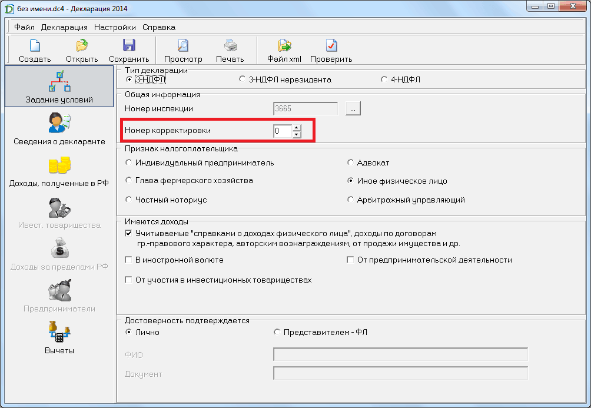Choose the 3-НДФЛ нерезидента declaration type
Viewport: 591px width, 408px height.
242,79
